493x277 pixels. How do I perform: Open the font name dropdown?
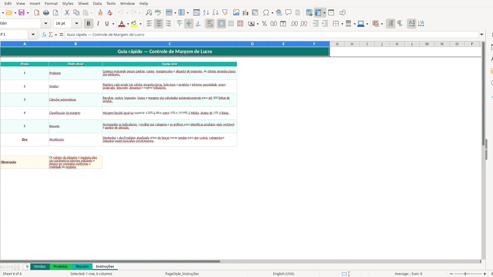pyautogui.click(x=46, y=24)
